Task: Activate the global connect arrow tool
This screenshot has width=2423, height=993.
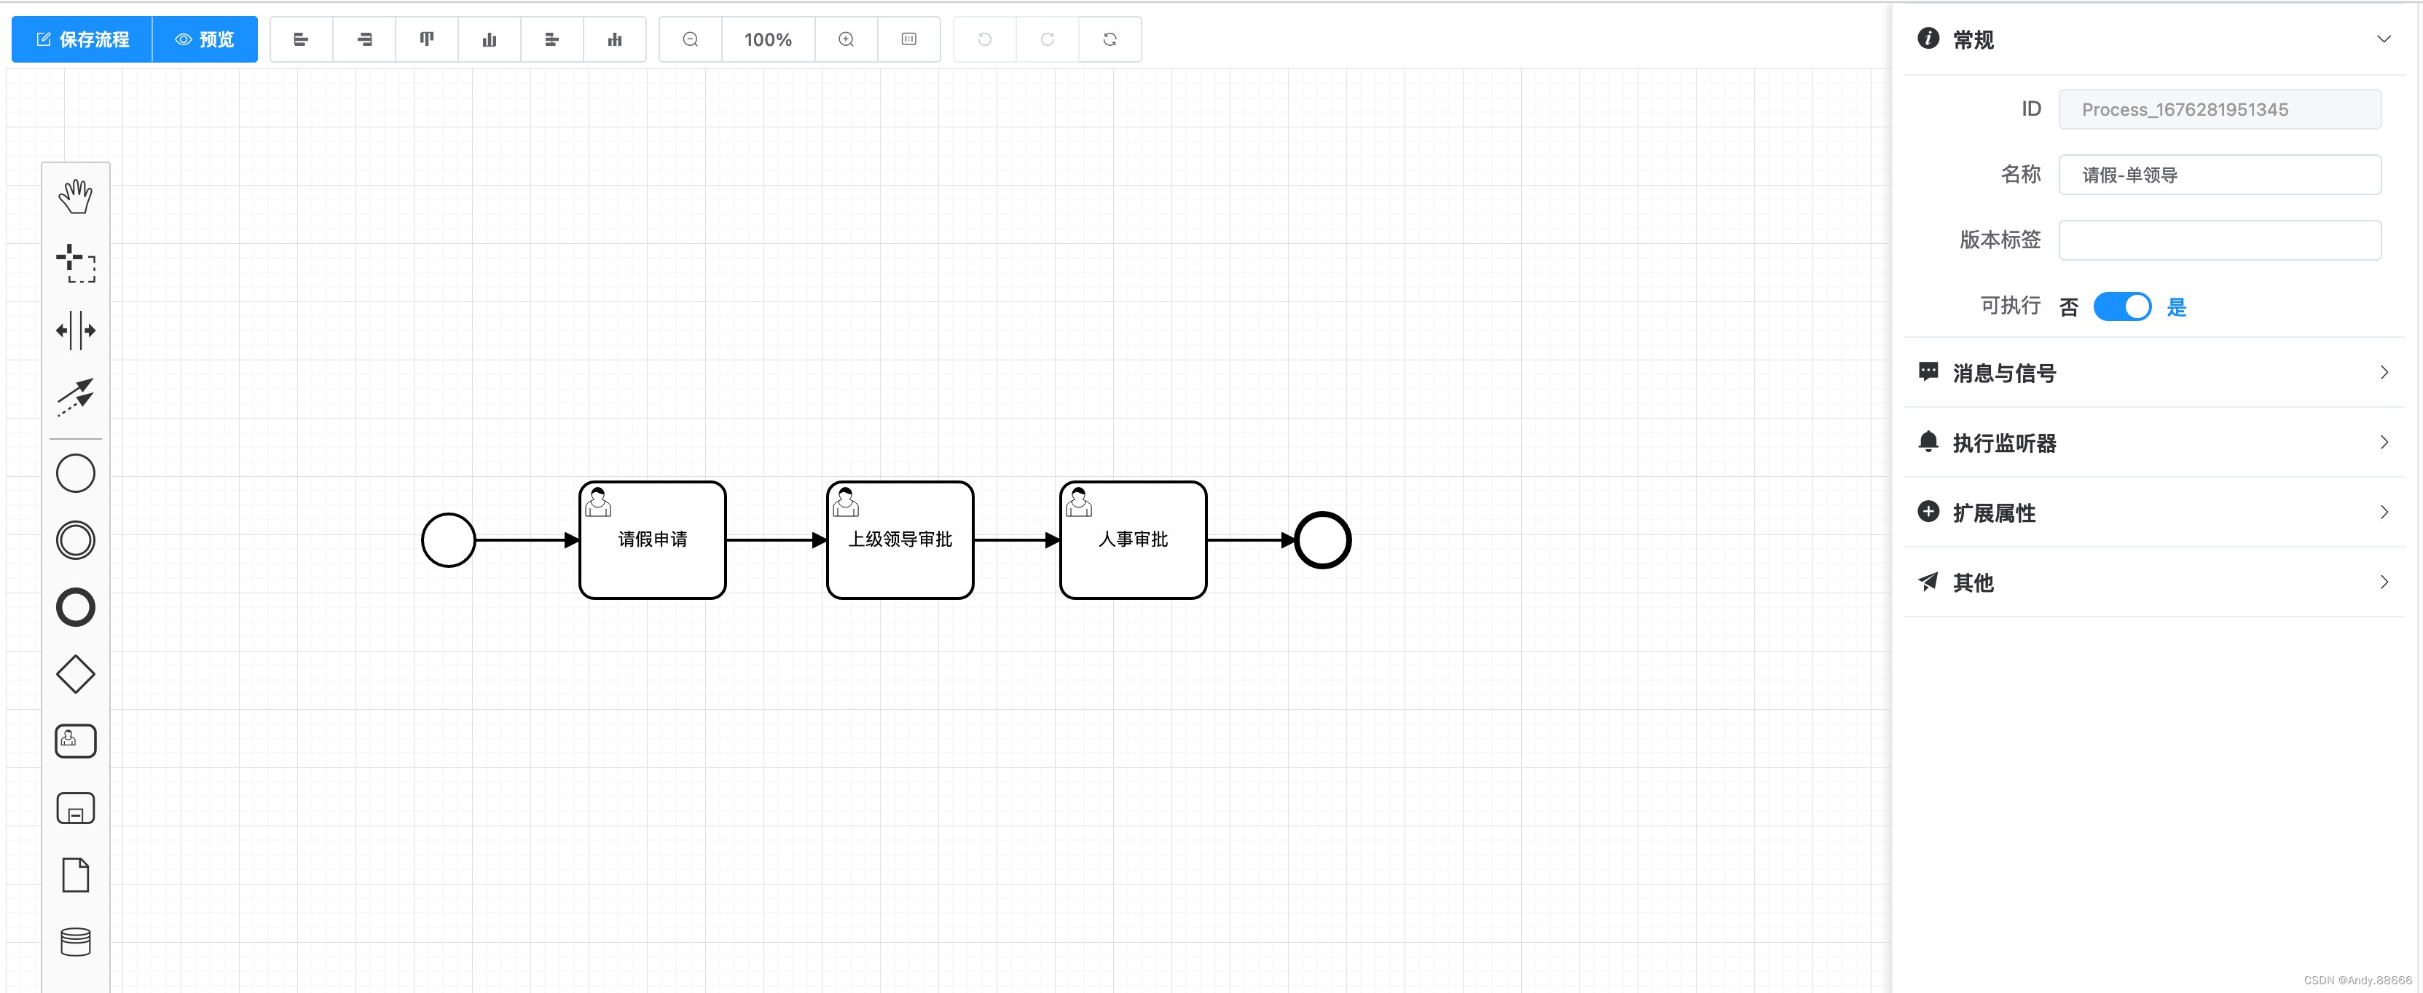Action: click(75, 397)
